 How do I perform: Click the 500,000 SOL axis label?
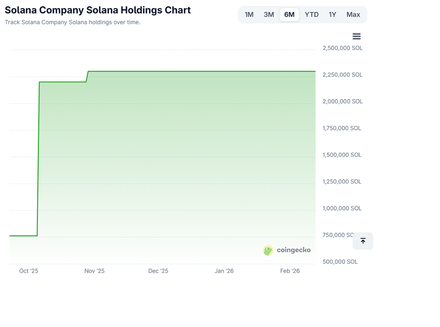pyautogui.click(x=340, y=262)
